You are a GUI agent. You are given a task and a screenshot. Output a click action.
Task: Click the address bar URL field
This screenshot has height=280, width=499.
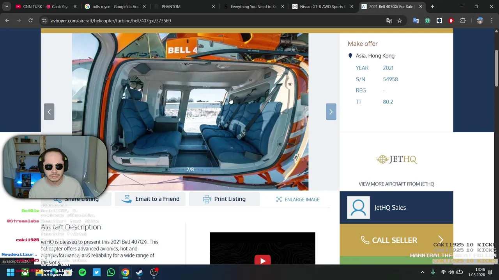click(x=214, y=21)
